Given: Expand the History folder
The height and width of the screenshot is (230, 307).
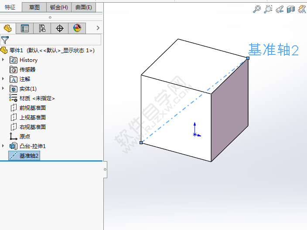Looking at the screenshot, I should tap(3, 59).
